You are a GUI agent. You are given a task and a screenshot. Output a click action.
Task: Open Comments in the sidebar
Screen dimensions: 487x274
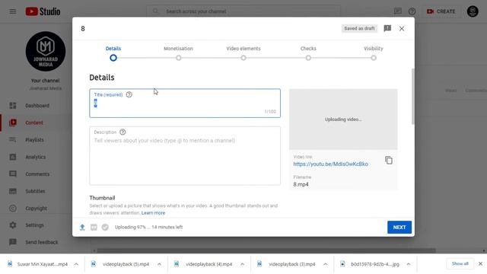[x=37, y=174]
